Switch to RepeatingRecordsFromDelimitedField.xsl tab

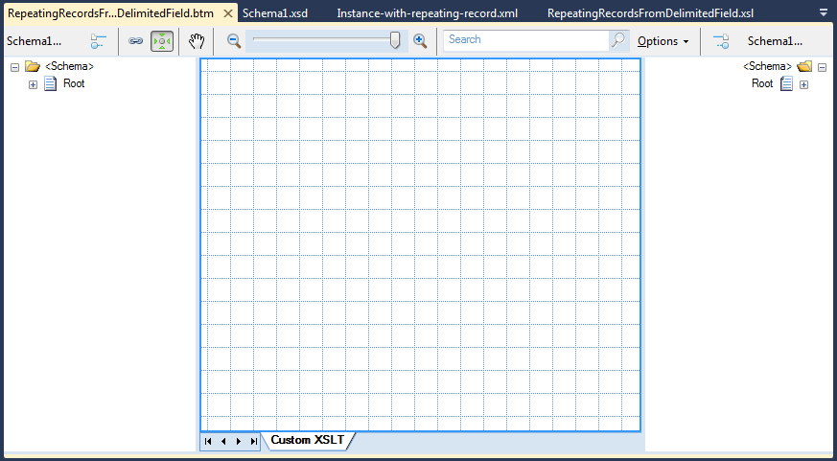pyautogui.click(x=650, y=13)
